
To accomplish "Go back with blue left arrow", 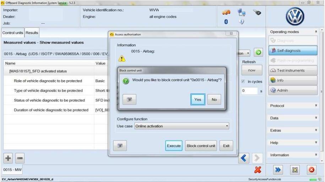I will click(x=244, y=158).
